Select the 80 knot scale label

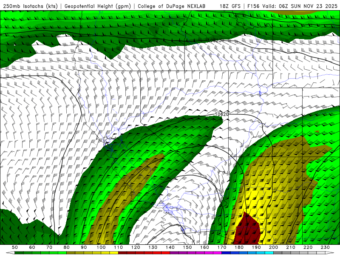point(67,247)
